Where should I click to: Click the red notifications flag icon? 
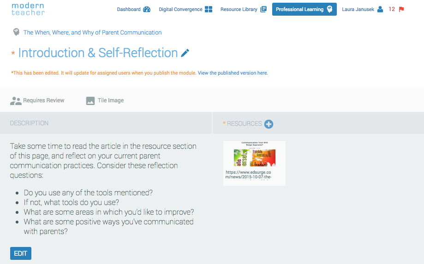pyautogui.click(x=401, y=10)
